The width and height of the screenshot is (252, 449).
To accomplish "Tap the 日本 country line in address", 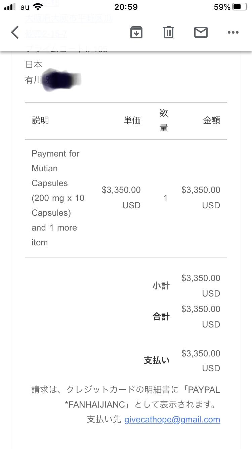I will tap(34, 64).
